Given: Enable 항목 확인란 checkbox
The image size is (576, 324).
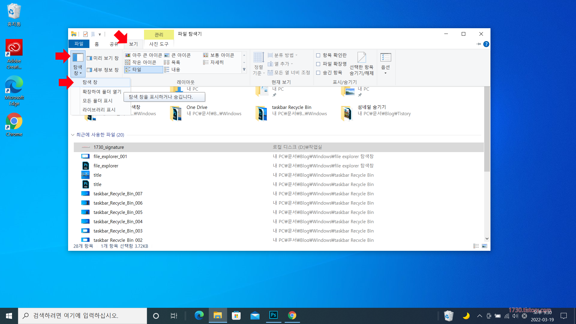Looking at the screenshot, I should (x=318, y=55).
